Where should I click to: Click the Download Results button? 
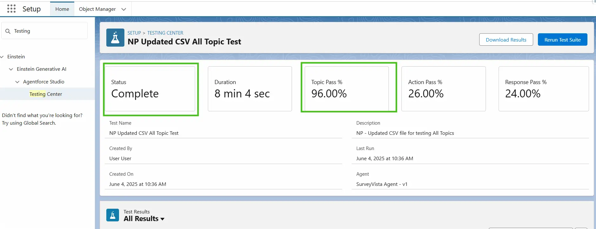coord(506,40)
